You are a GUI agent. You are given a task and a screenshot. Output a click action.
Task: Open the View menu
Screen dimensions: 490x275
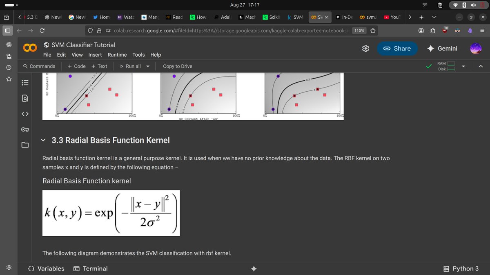pyautogui.click(x=77, y=55)
